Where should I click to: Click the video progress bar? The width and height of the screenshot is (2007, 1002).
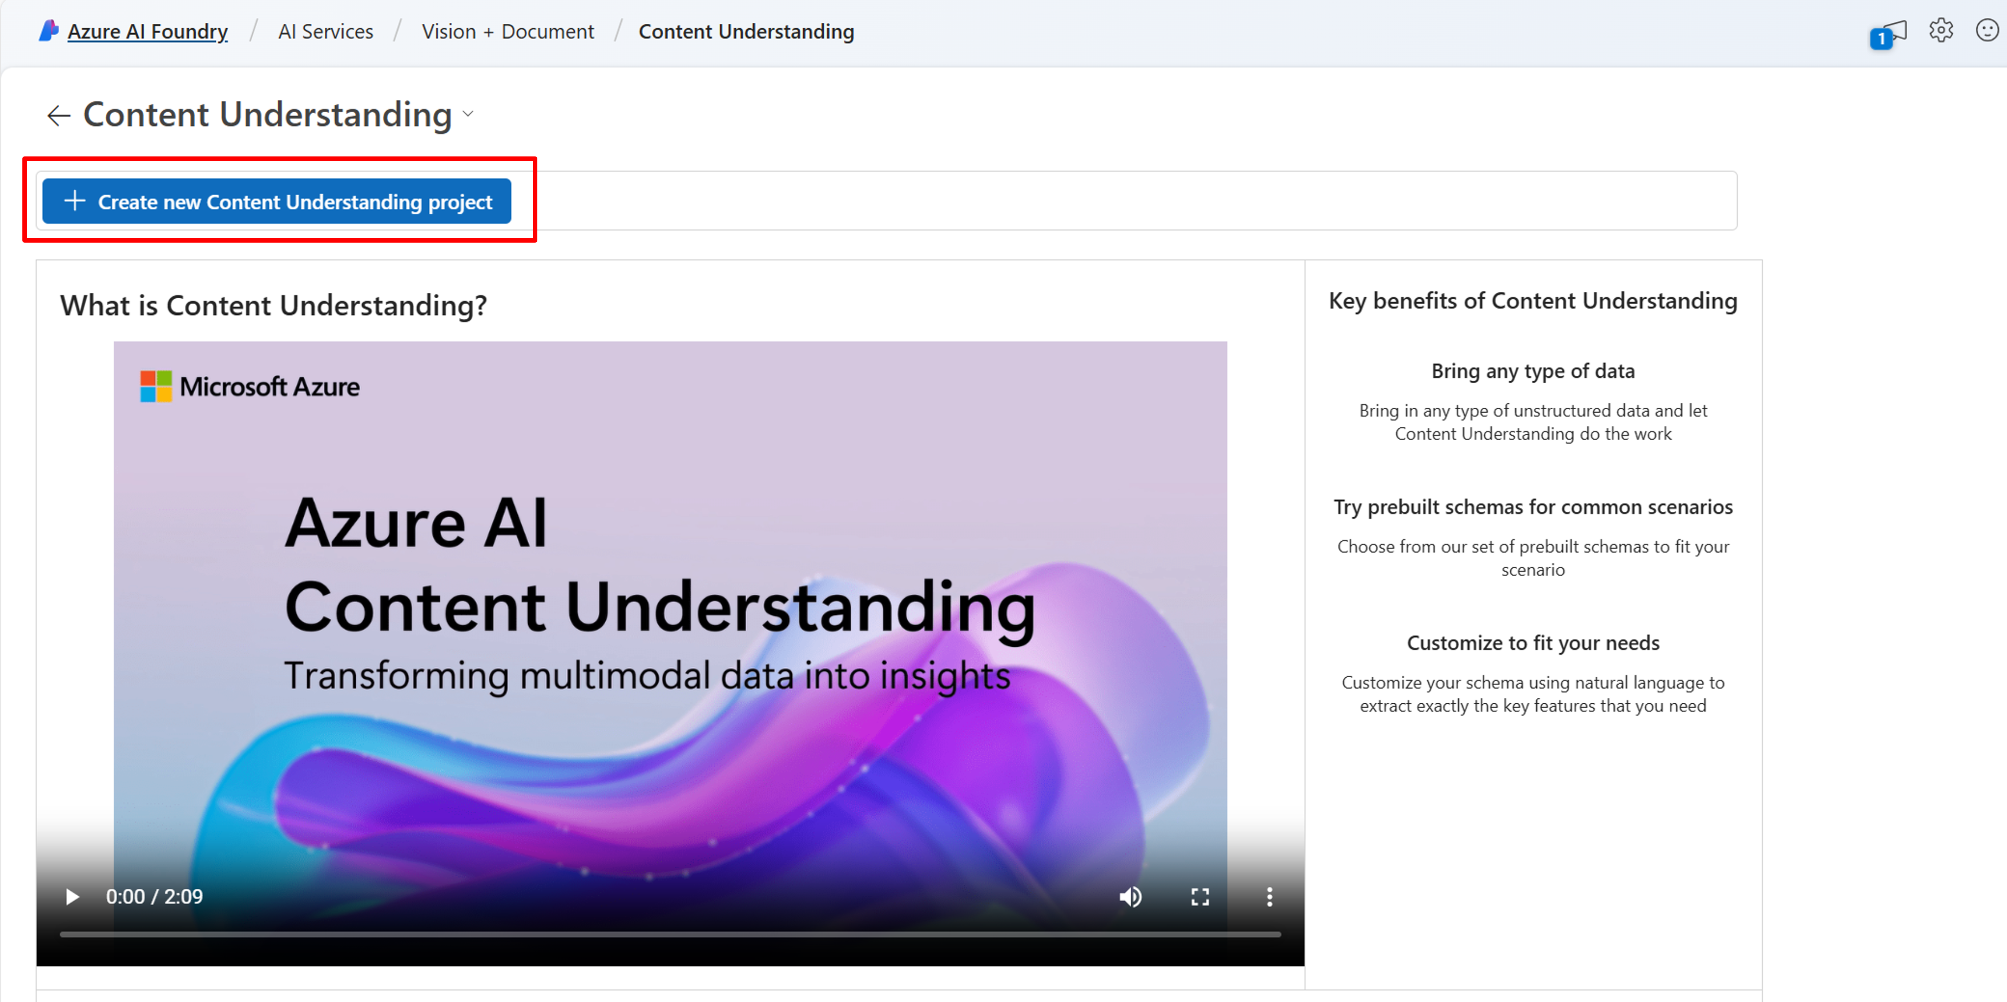coord(670,934)
